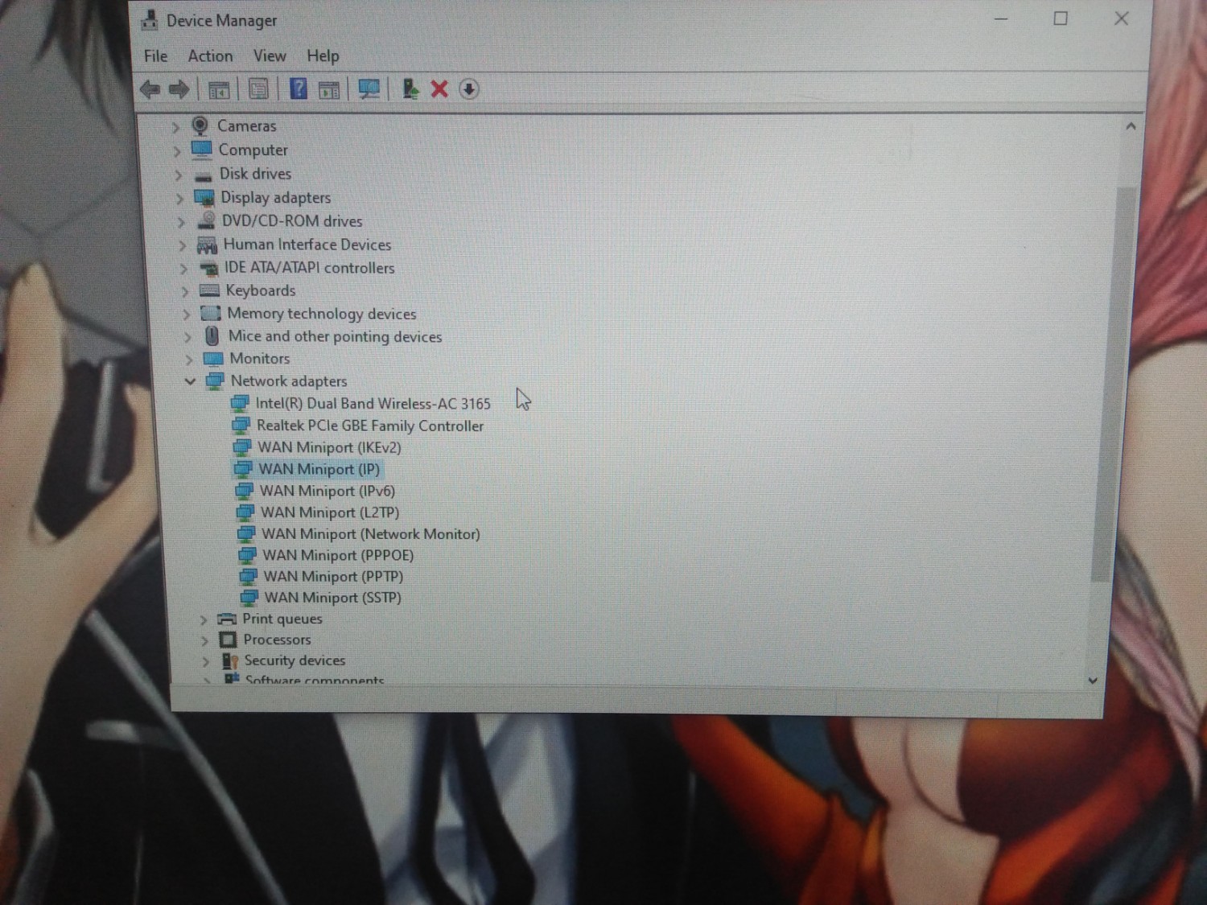Image resolution: width=1207 pixels, height=905 pixels.
Task: Select WAN Miniport (IPv6)
Action: [327, 491]
